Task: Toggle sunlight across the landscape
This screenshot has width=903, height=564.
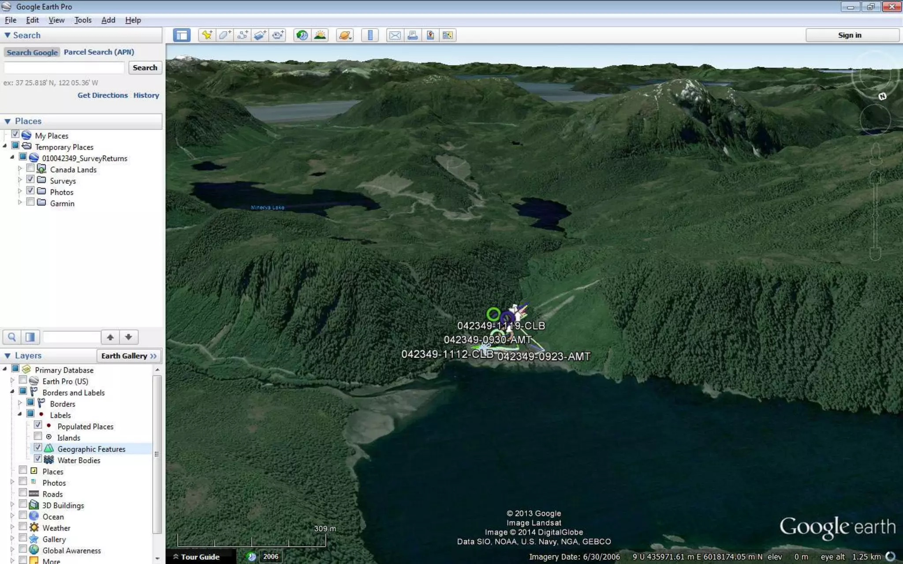Action: [320, 35]
